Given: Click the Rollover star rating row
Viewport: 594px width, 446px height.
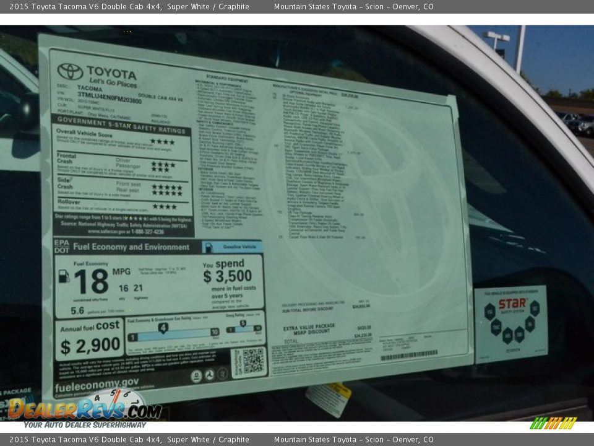Looking at the screenshot, I should pyautogui.click(x=164, y=206).
